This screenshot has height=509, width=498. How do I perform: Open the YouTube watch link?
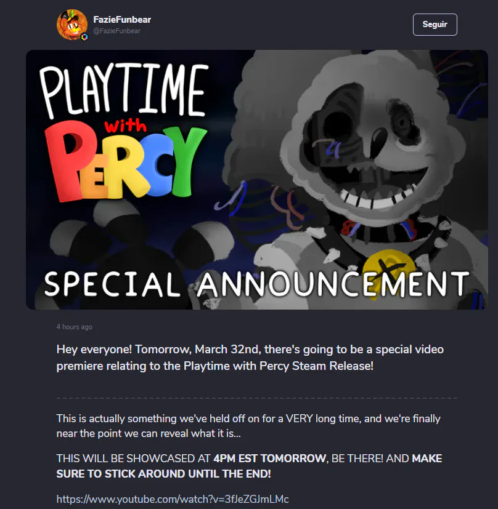pyautogui.click(x=173, y=499)
